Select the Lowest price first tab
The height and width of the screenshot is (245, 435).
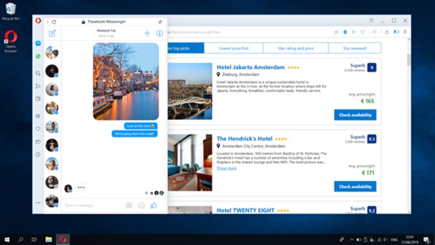pos(234,48)
